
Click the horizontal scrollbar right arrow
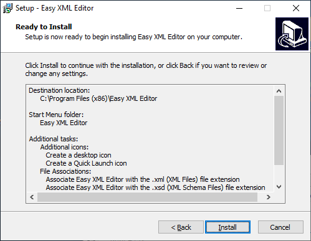pyautogui.click(x=269, y=197)
